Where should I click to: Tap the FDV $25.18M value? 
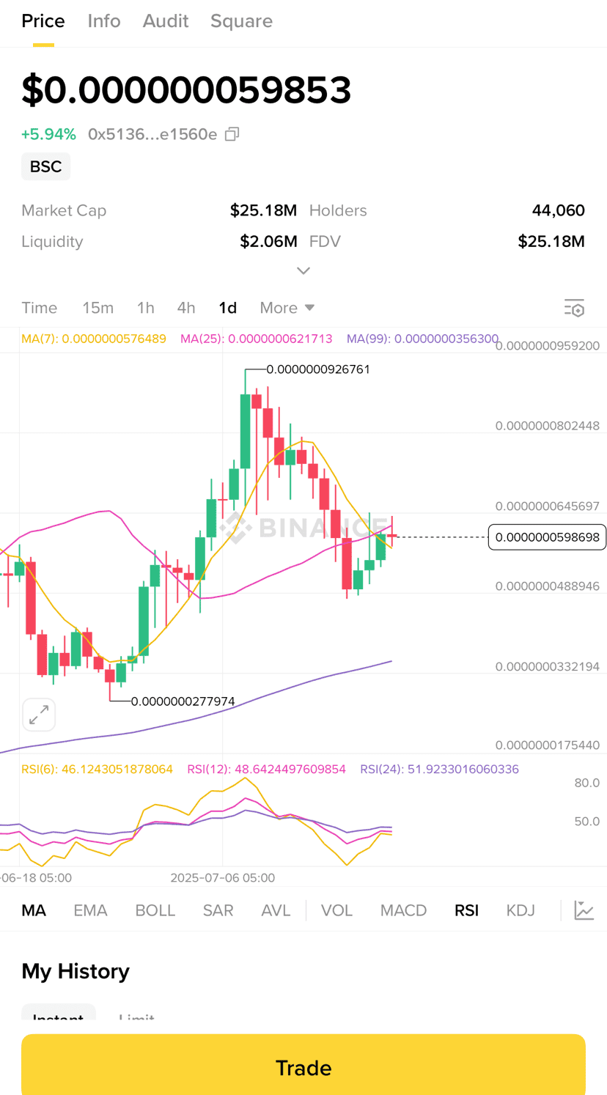click(x=551, y=241)
